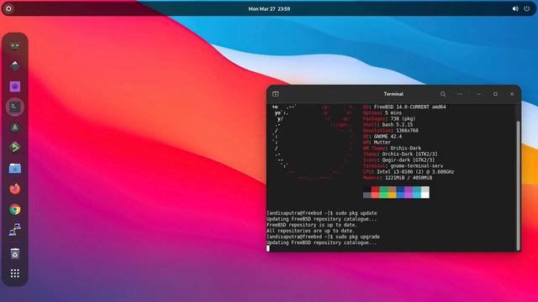Open the volume indicator in top bar

pos(515,8)
